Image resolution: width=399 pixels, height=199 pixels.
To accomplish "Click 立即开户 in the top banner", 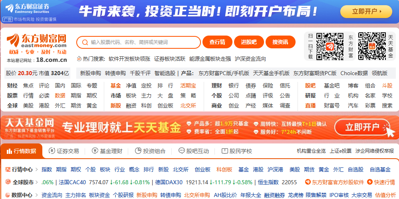I will (x=366, y=12).
